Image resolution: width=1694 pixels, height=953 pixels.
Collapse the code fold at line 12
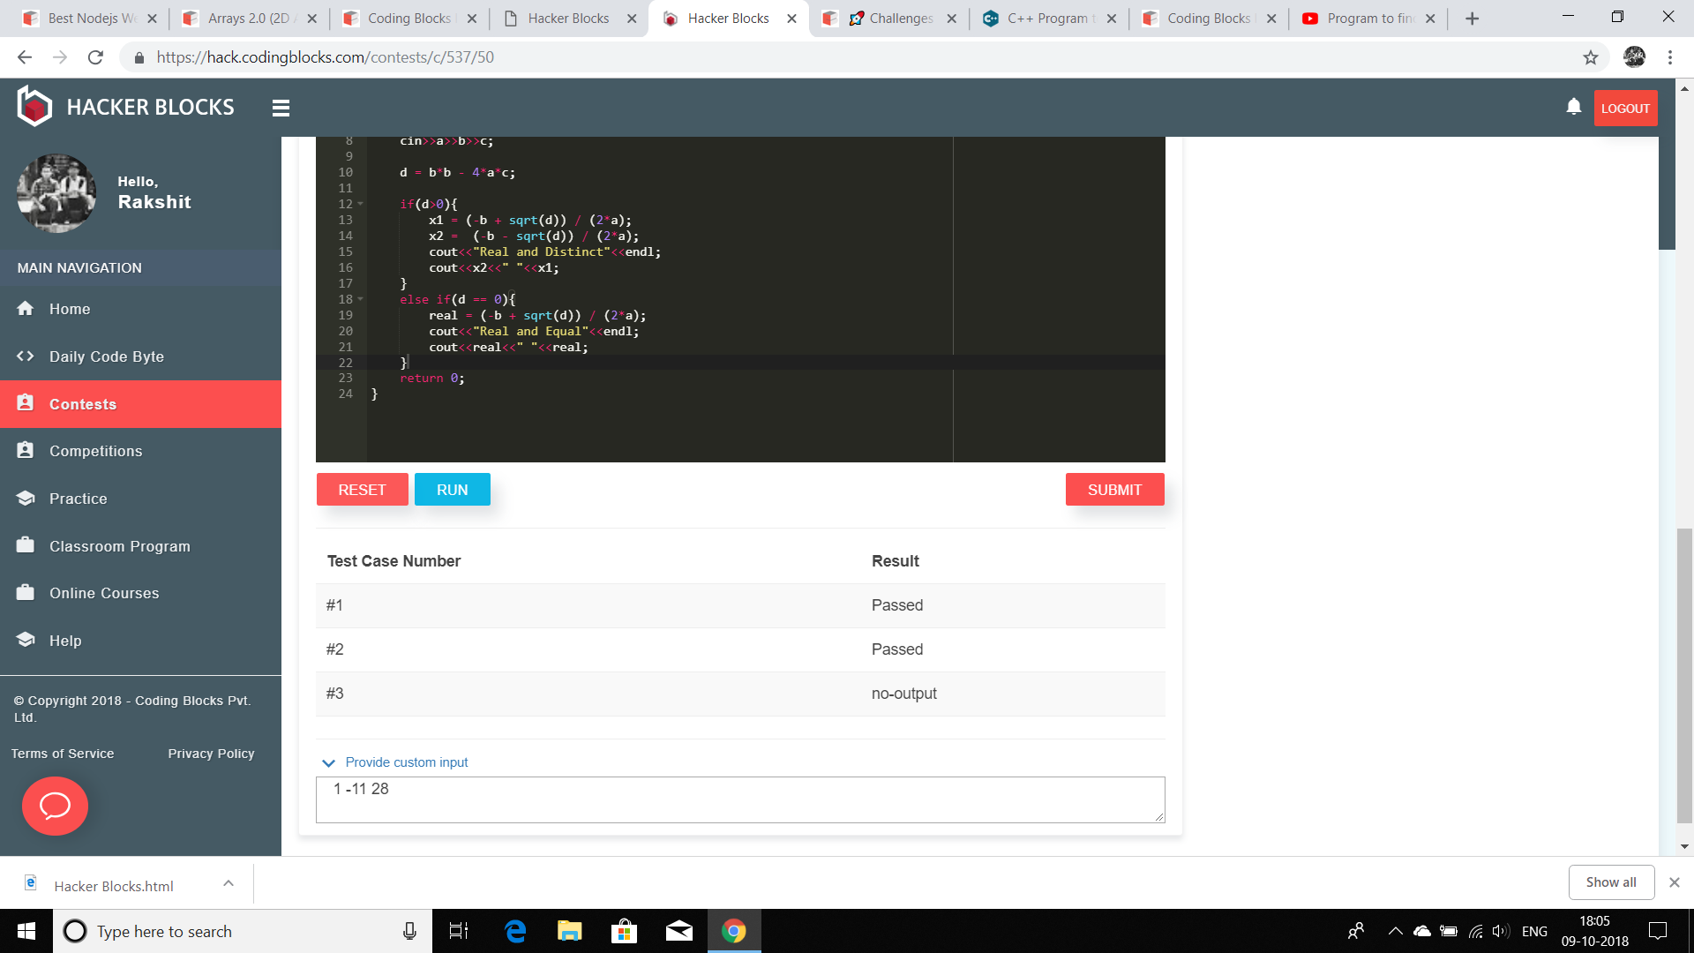point(360,205)
